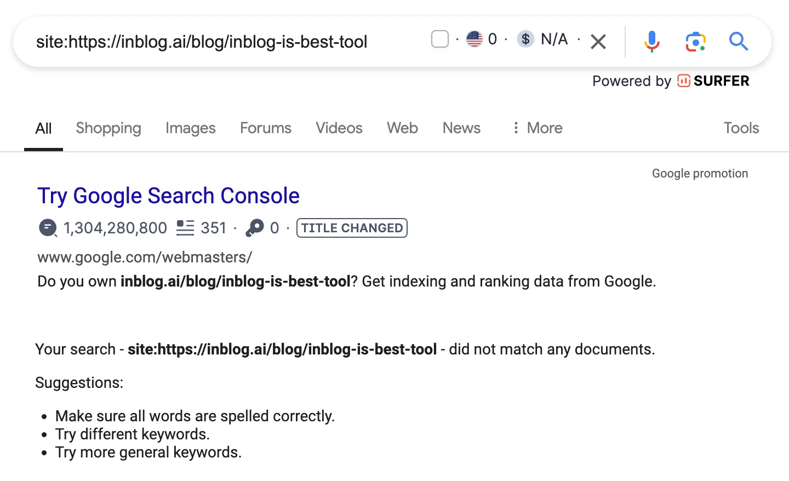Tick the checkbox in the search bar

(x=440, y=39)
